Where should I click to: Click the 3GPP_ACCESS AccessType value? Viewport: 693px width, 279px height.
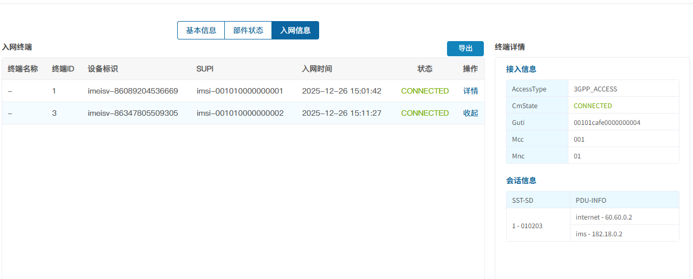coord(595,89)
